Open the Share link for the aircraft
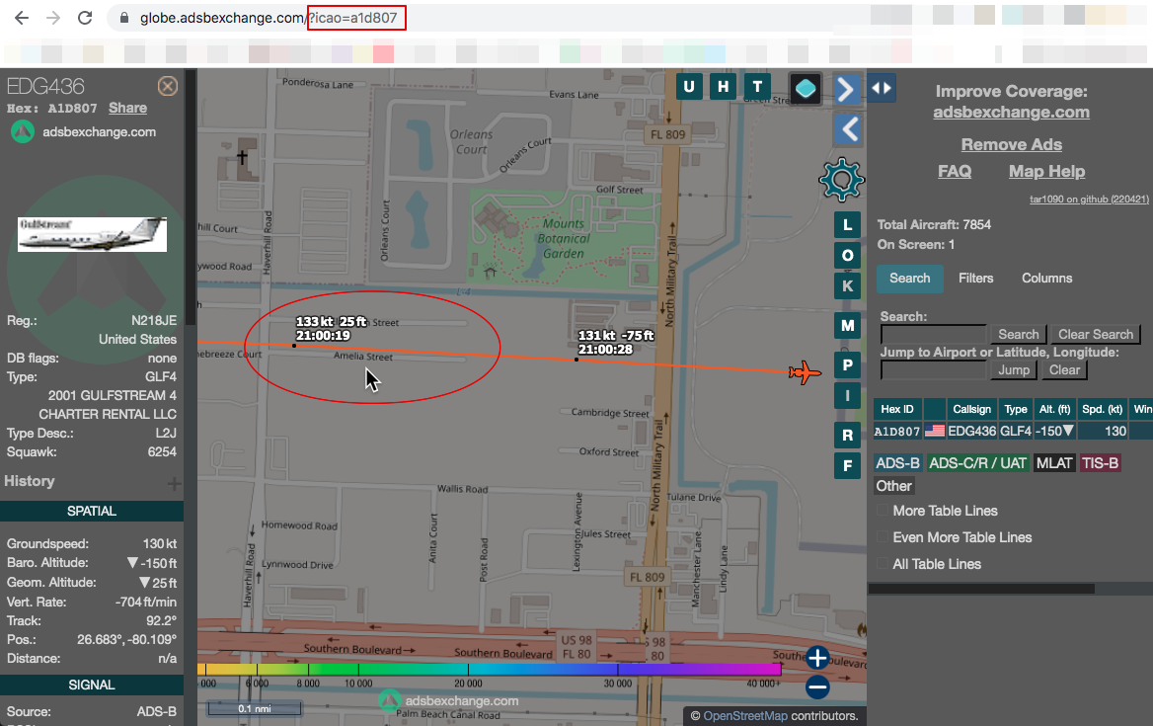 [127, 108]
